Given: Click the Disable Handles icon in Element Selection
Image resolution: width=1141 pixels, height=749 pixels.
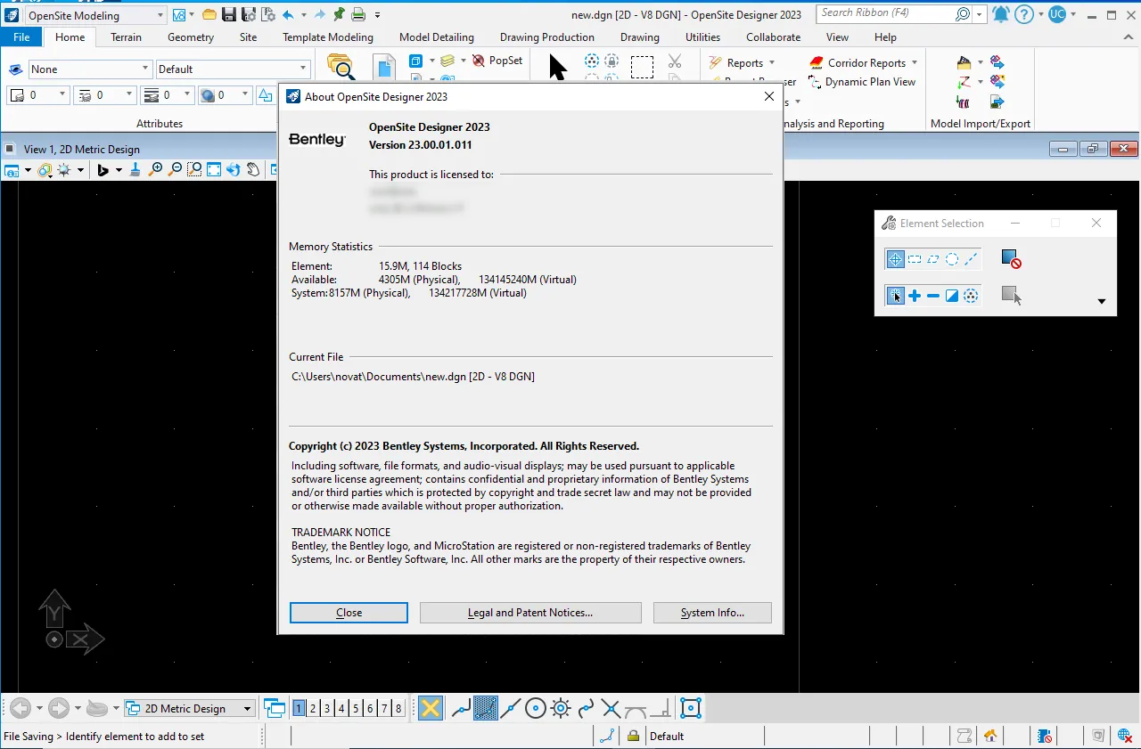Looking at the screenshot, I should pyautogui.click(x=1011, y=259).
